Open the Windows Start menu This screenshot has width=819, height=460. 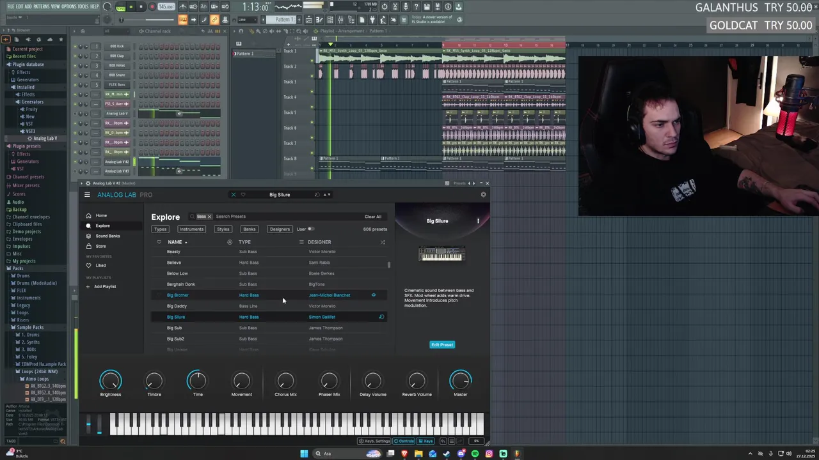[x=304, y=454]
